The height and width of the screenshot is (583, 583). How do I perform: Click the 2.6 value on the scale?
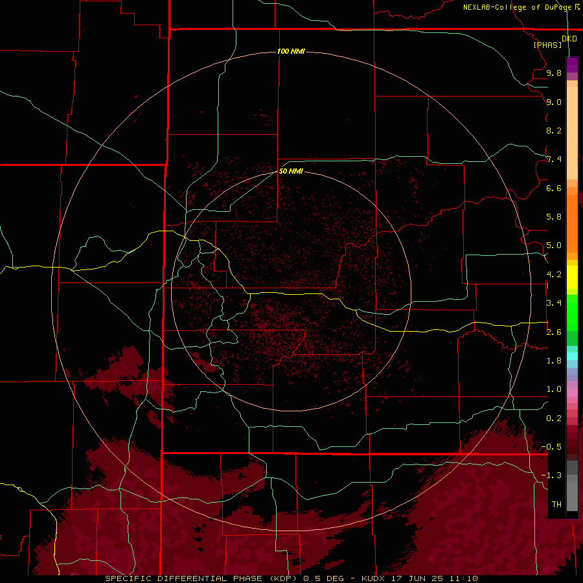click(554, 332)
